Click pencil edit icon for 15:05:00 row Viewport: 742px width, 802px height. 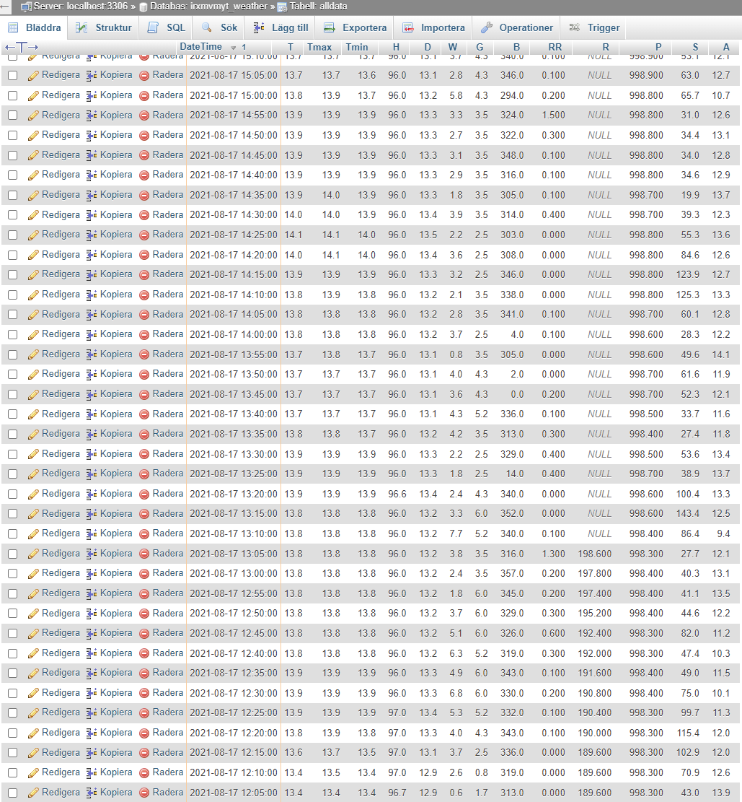[x=33, y=76]
